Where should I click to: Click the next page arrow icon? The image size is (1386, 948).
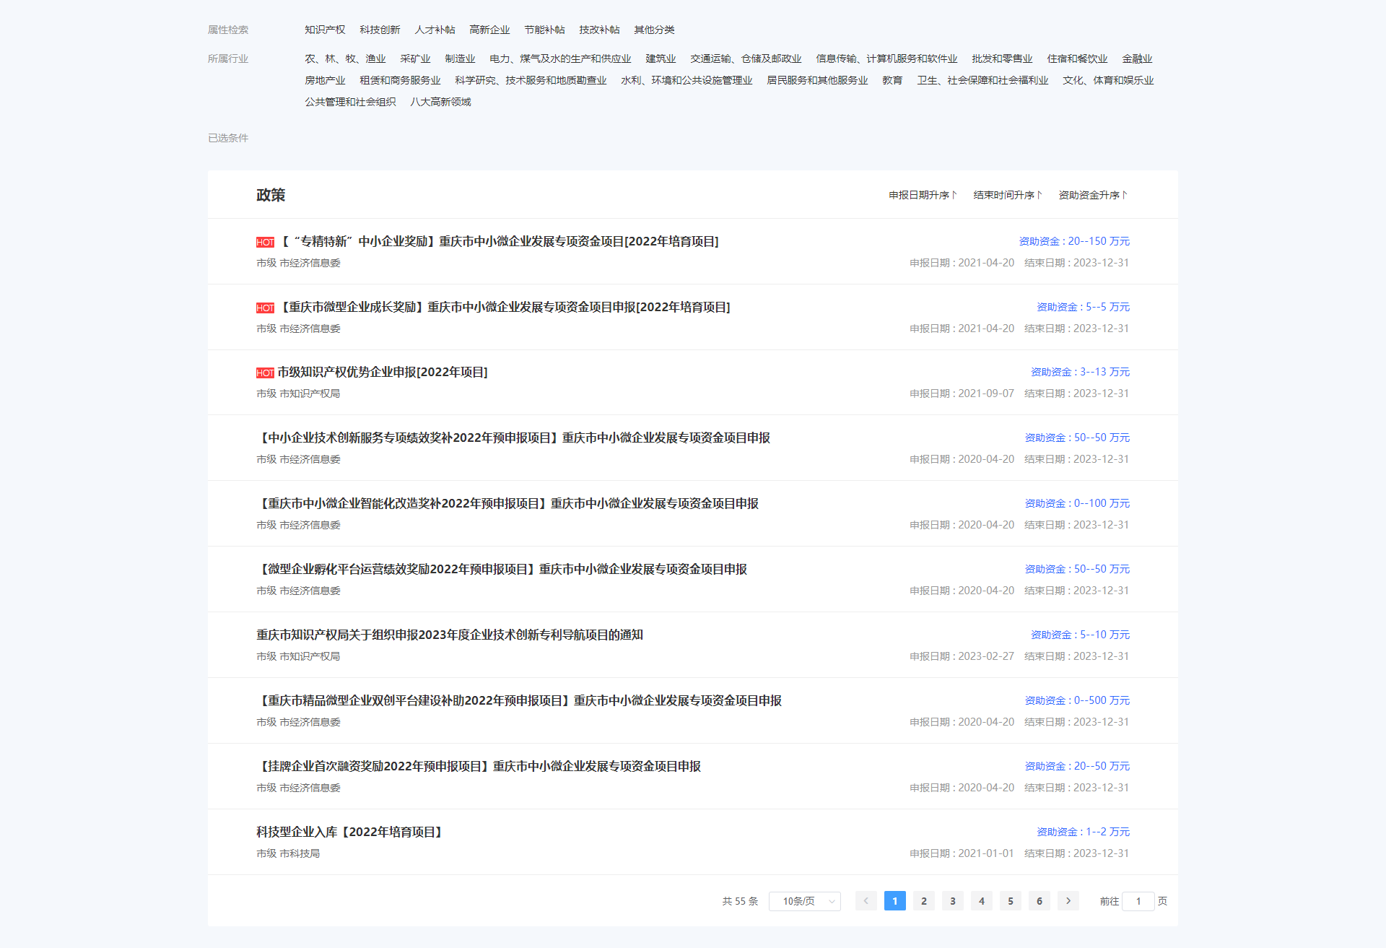coord(1068,900)
